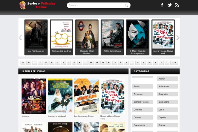Open No hay dos sin tres poster
Image resolution: width=198 pixels, height=132 pixels.
tap(61, 34)
